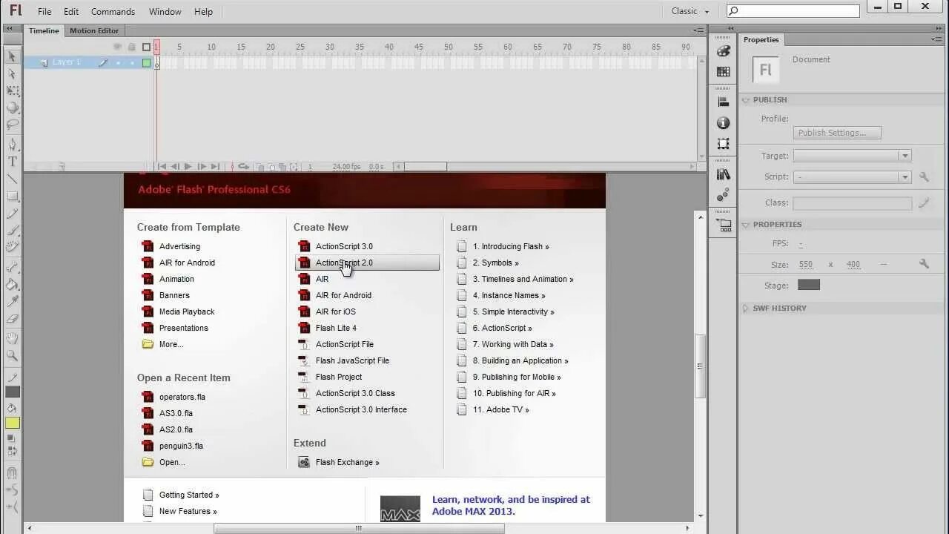Open the Info panel icon
The image size is (949, 534).
coord(724,123)
